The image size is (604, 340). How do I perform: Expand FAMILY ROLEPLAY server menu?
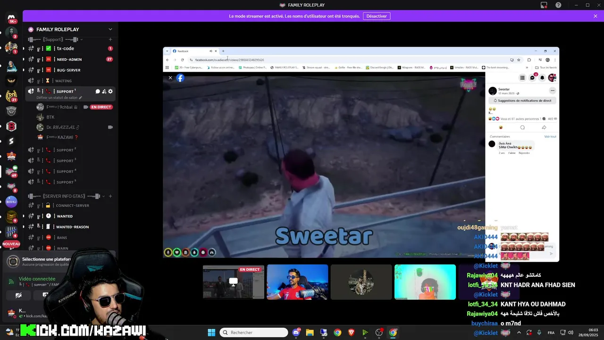110,29
